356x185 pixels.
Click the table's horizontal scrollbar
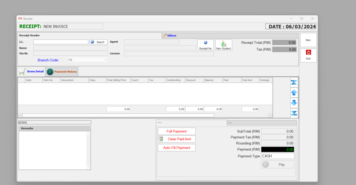(x=118, y=115)
